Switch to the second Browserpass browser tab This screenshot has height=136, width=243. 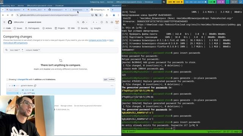79,10
